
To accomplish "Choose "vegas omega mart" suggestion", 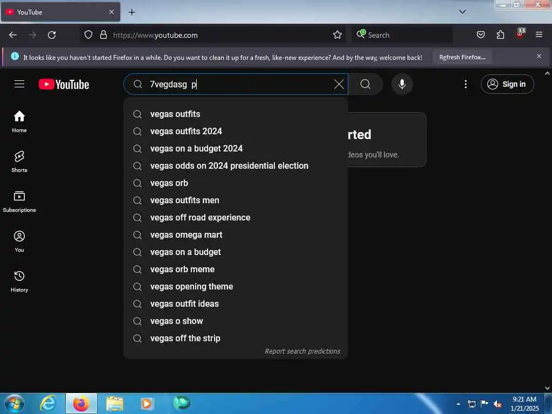I will 236,235.
